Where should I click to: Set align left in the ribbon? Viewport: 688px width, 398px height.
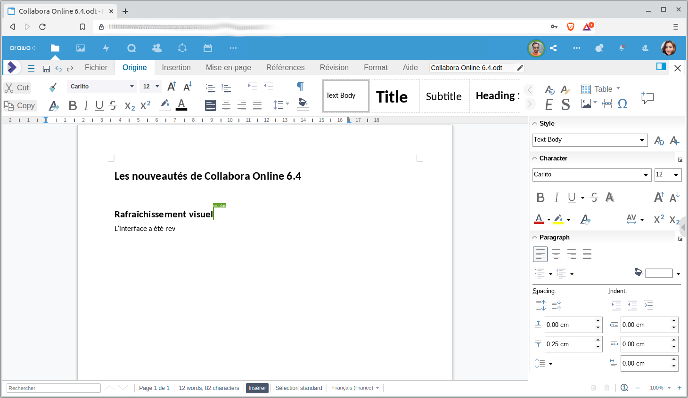coord(211,105)
